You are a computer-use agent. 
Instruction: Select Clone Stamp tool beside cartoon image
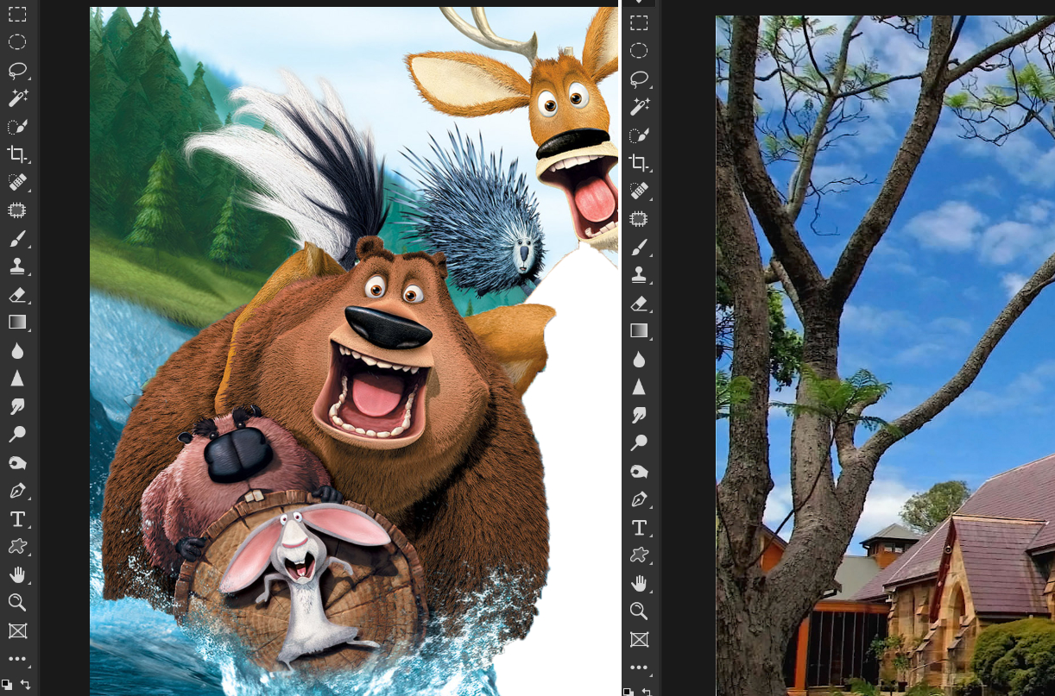point(17,266)
